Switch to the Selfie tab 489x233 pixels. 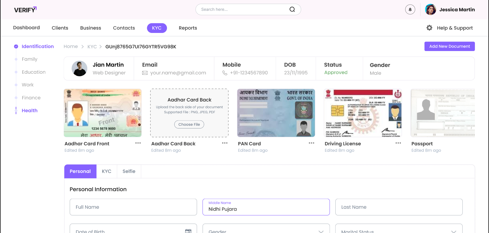pos(129,171)
